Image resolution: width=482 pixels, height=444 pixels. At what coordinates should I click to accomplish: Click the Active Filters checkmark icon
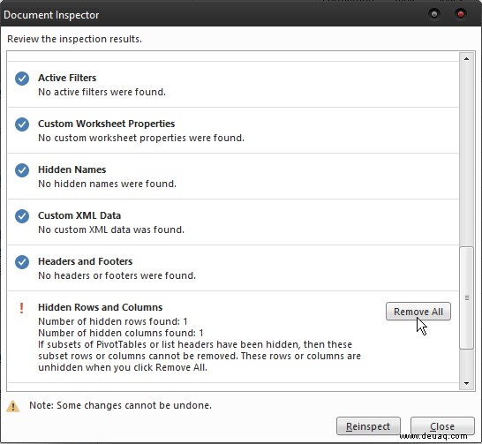[x=22, y=79]
